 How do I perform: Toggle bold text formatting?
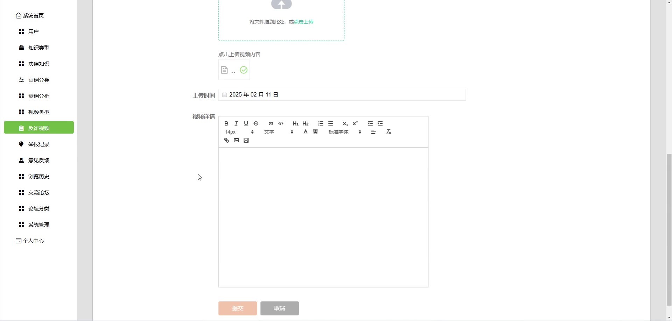(x=226, y=123)
